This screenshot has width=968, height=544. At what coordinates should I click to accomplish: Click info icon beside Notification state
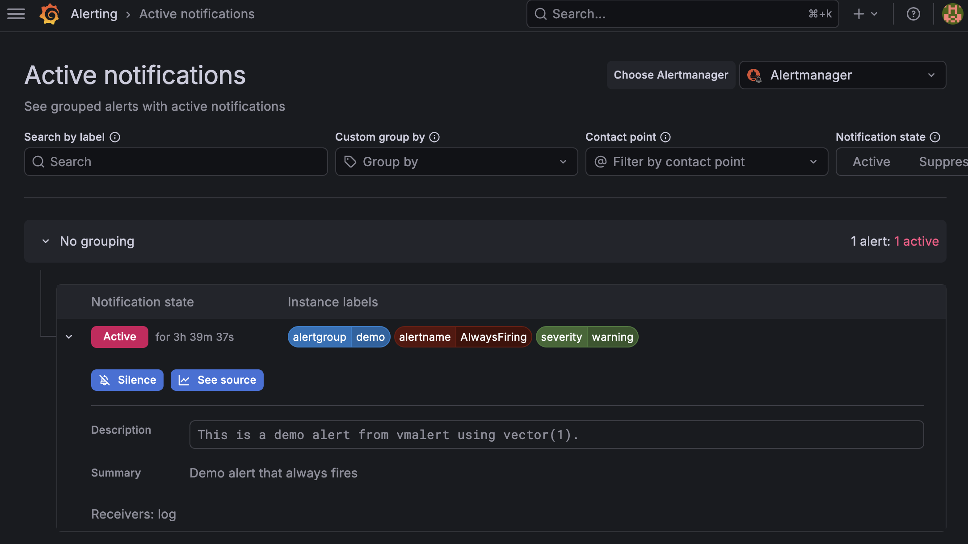click(x=935, y=137)
